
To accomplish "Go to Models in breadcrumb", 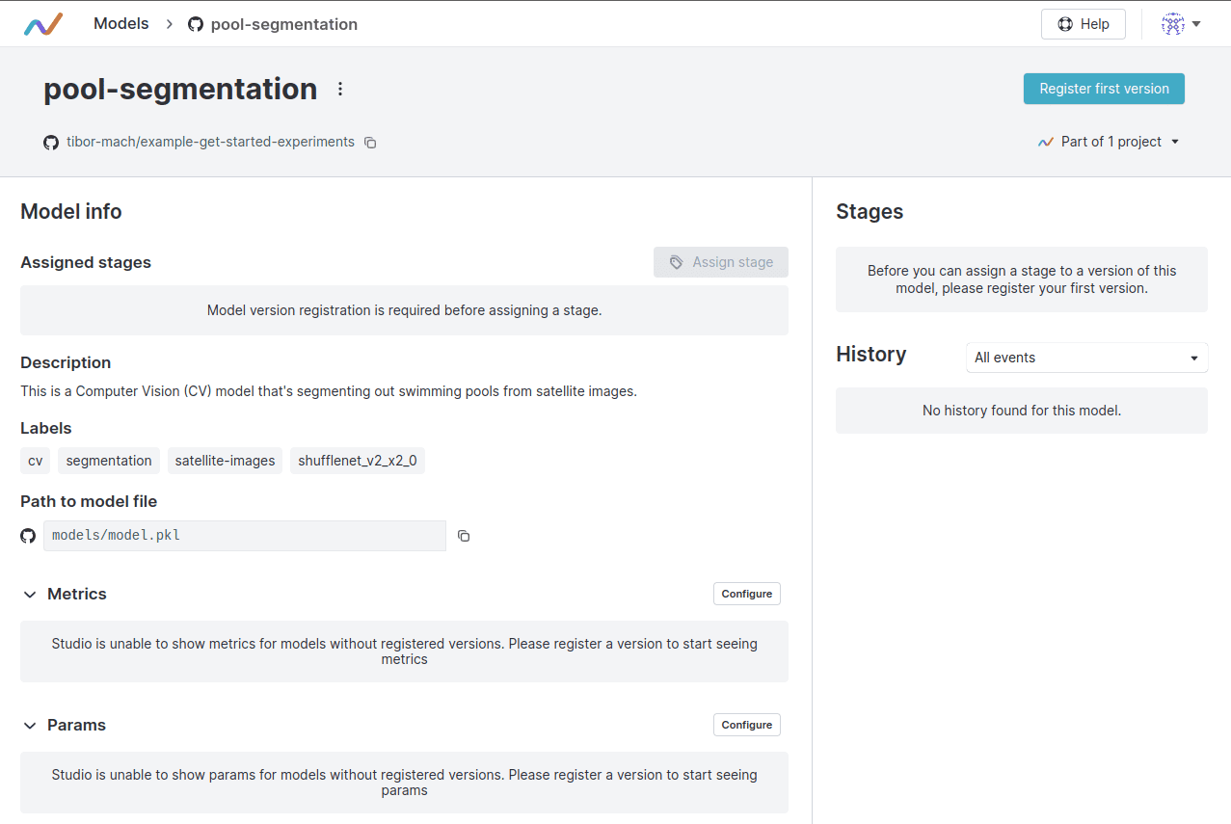I will click(121, 24).
